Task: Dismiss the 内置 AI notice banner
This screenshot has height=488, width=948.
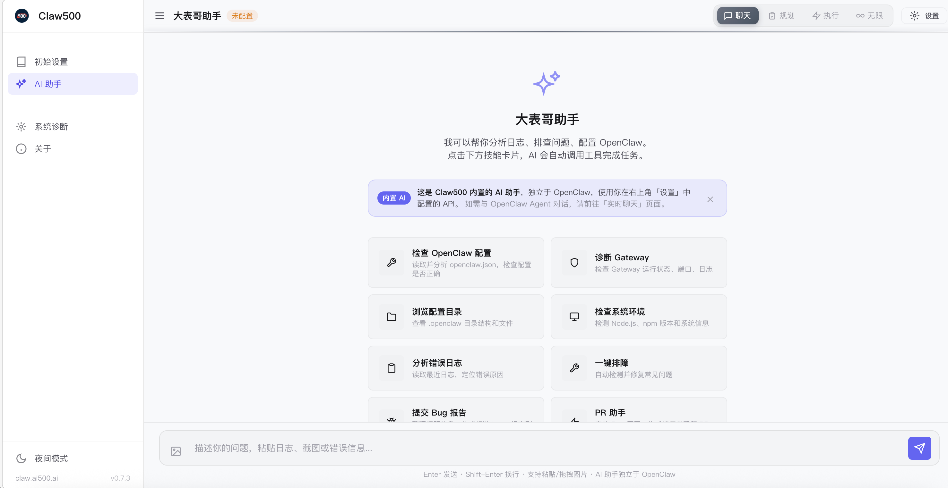Action: coord(710,199)
